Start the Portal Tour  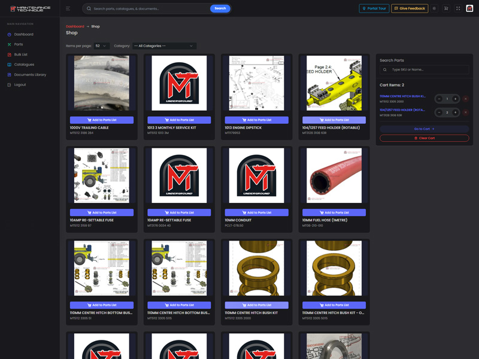click(374, 8)
